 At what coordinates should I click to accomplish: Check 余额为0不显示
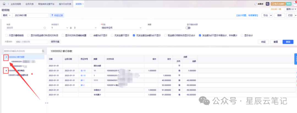click(x=91, y=35)
